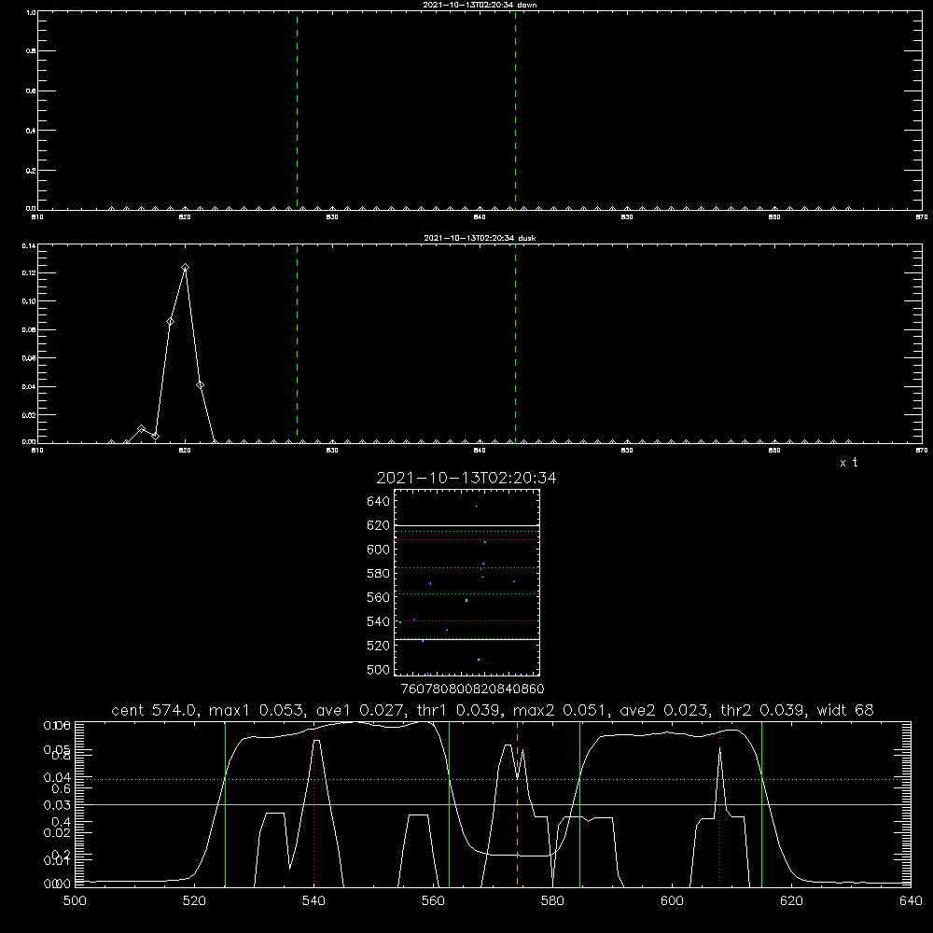Click 'thr2 0.039' in the bottom plot title

[x=765, y=710]
